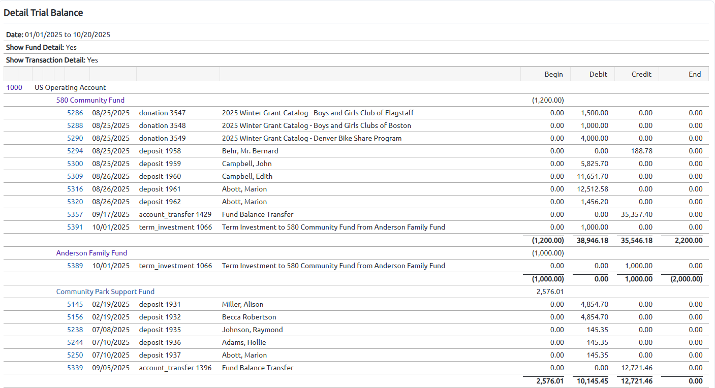Select 'donation 3547' reference
This screenshot has width=715, height=388.
tap(163, 113)
